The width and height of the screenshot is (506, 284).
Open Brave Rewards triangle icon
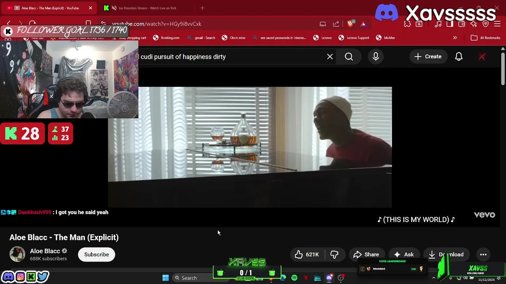click(x=363, y=24)
